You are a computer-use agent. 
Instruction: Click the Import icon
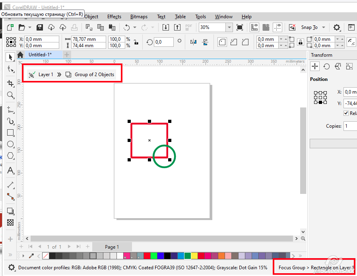click(x=166, y=27)
